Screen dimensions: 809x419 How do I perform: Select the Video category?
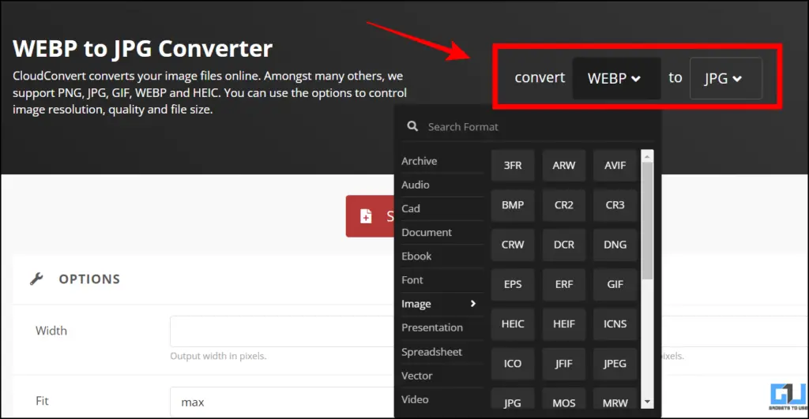442,399
